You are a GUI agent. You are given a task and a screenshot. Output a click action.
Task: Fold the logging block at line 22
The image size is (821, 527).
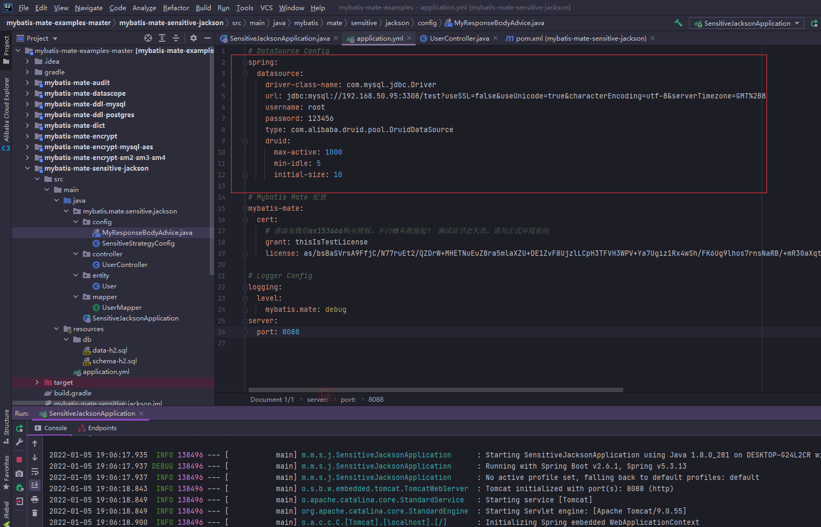click(245, 287)
